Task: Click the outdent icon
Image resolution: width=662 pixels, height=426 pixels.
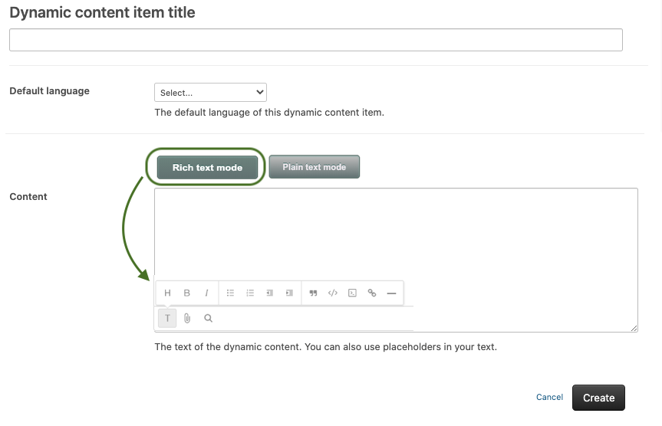Action: [x=270, y=293]
